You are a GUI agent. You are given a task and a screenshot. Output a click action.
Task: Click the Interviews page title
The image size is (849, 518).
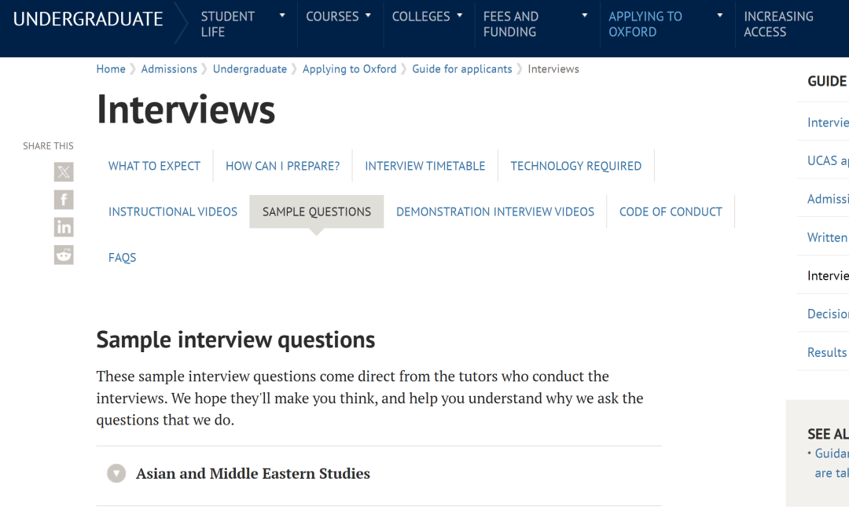click(186, 109)
